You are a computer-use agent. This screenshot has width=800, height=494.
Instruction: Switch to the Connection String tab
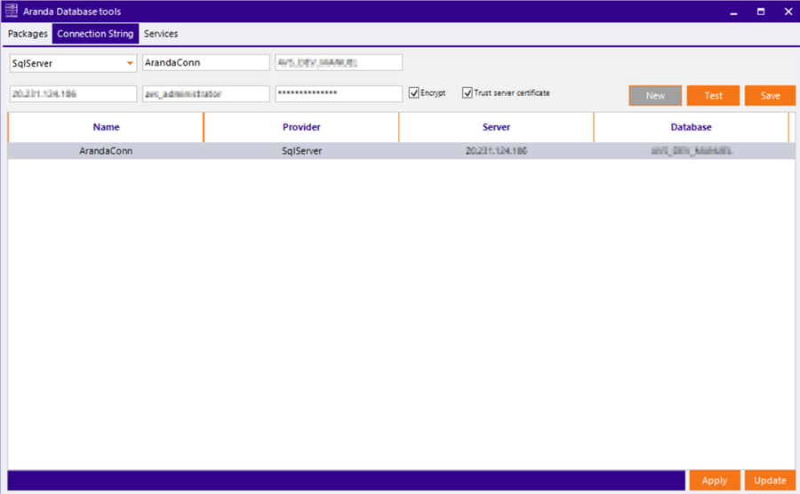[x=95, y=34]
